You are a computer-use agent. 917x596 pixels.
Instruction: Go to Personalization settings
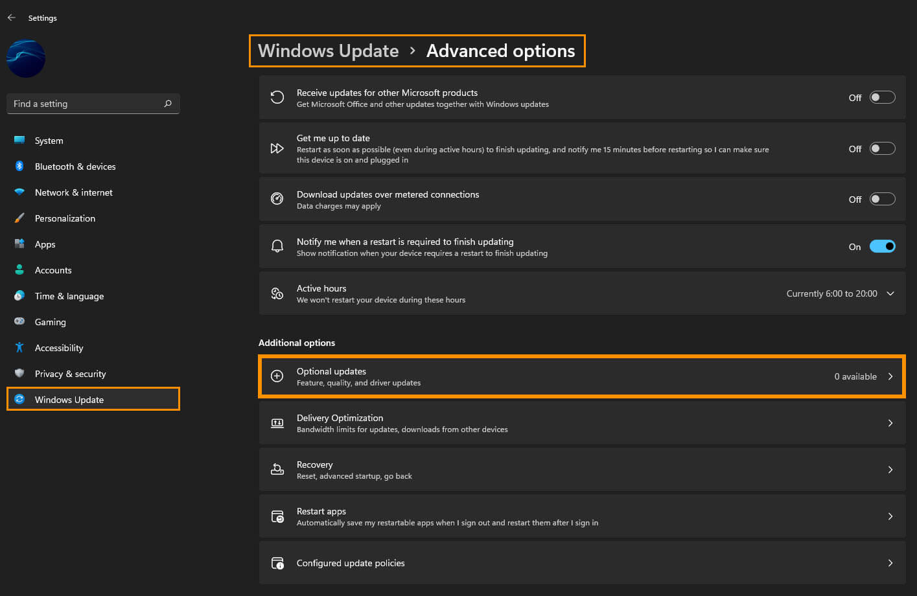tap(93, 218)
